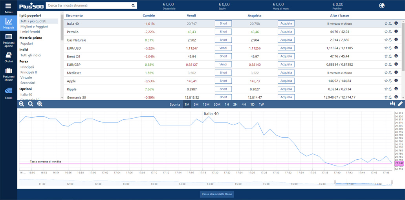Show info for Italia 40
The width and height of the screenshot is (405, 200).
click(396, 23)
